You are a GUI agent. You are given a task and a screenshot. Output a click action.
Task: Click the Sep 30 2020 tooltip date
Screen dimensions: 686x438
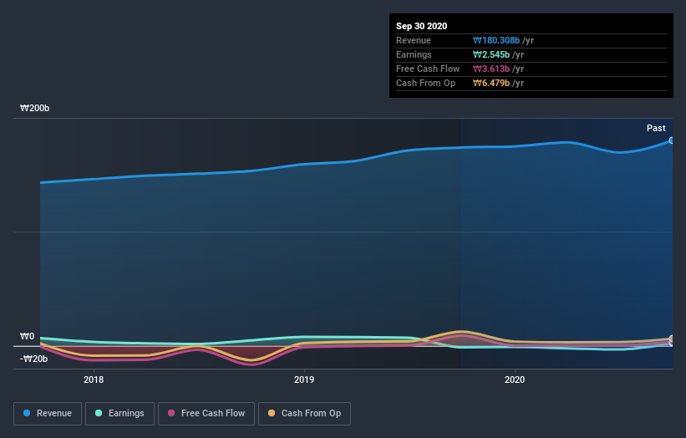(421, 26)
